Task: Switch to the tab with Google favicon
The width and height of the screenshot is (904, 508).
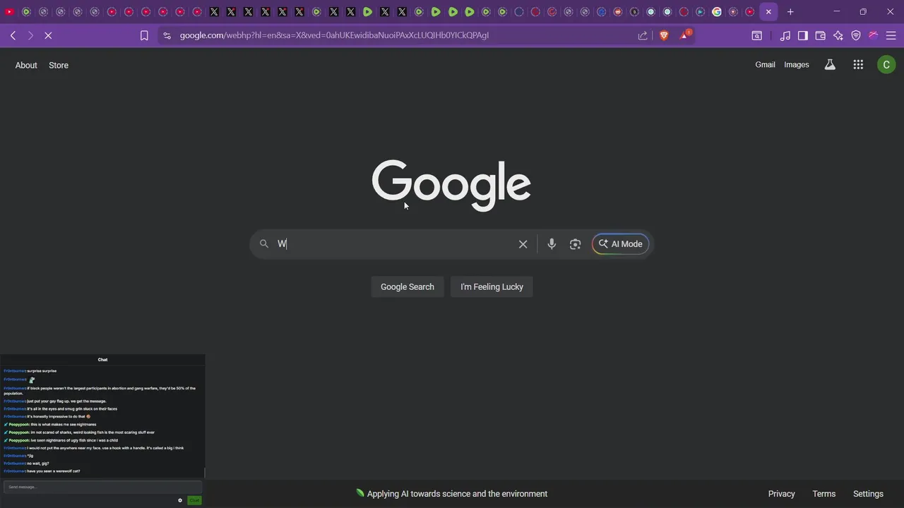Action: [717, 12]
